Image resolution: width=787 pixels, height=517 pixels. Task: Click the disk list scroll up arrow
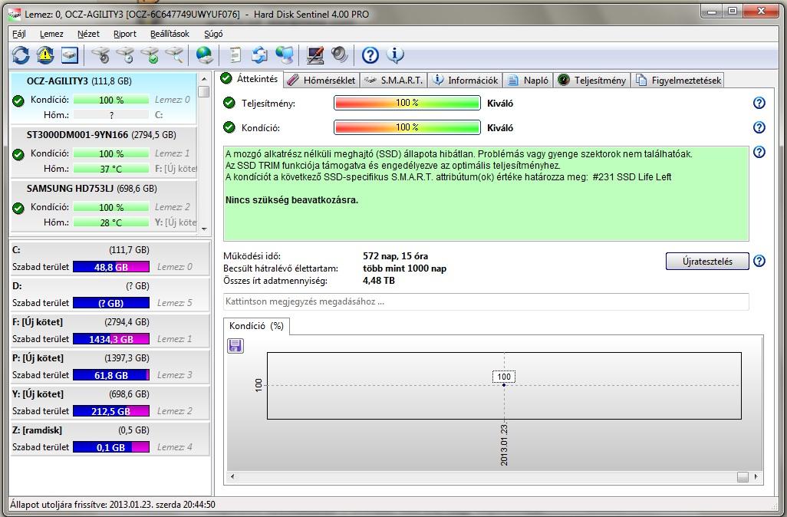204,79
